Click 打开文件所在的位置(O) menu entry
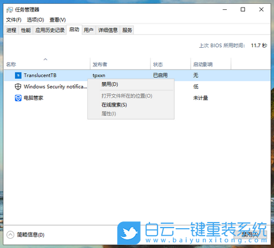 pos(131,96)
